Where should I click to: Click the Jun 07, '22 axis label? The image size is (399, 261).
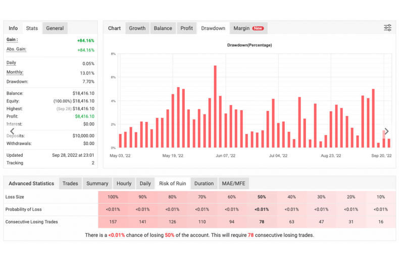pos(225,155)
